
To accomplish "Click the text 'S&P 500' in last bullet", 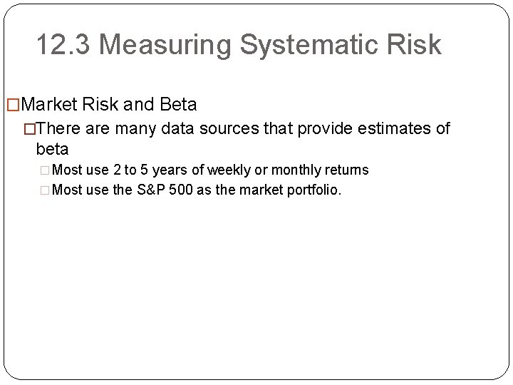I will 165,190.
